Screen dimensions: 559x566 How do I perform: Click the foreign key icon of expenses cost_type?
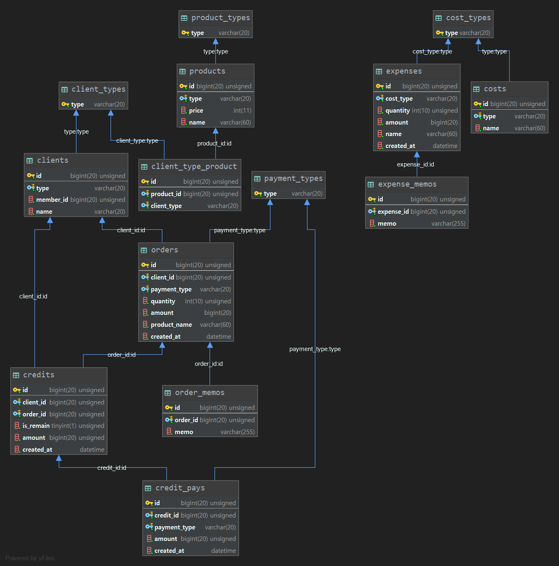380,98
